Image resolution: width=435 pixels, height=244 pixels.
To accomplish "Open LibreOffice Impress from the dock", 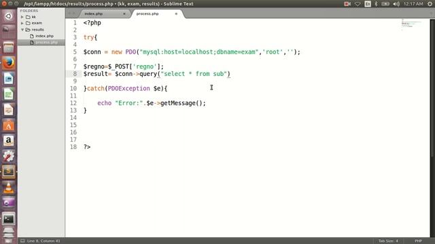I will [x=8, y=110].
